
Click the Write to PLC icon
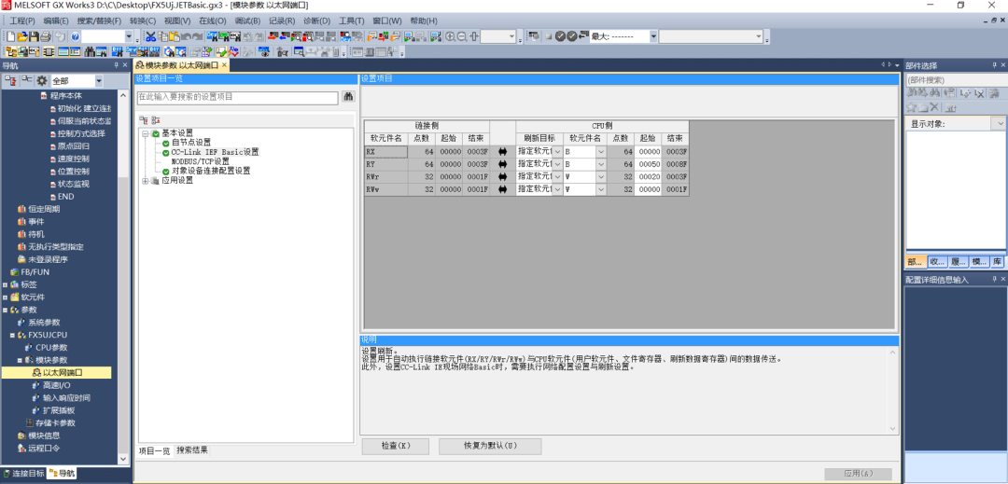tap(273, 36)
